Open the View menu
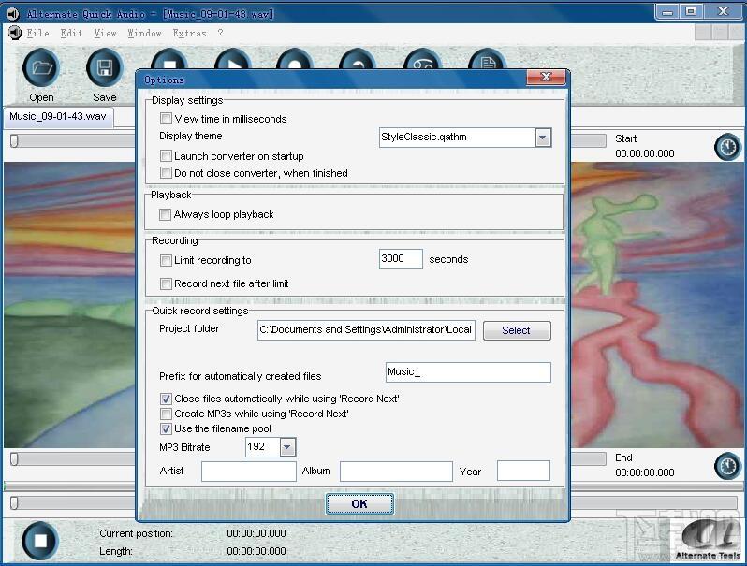The image size is (747, 566). [x=105, y=33]
